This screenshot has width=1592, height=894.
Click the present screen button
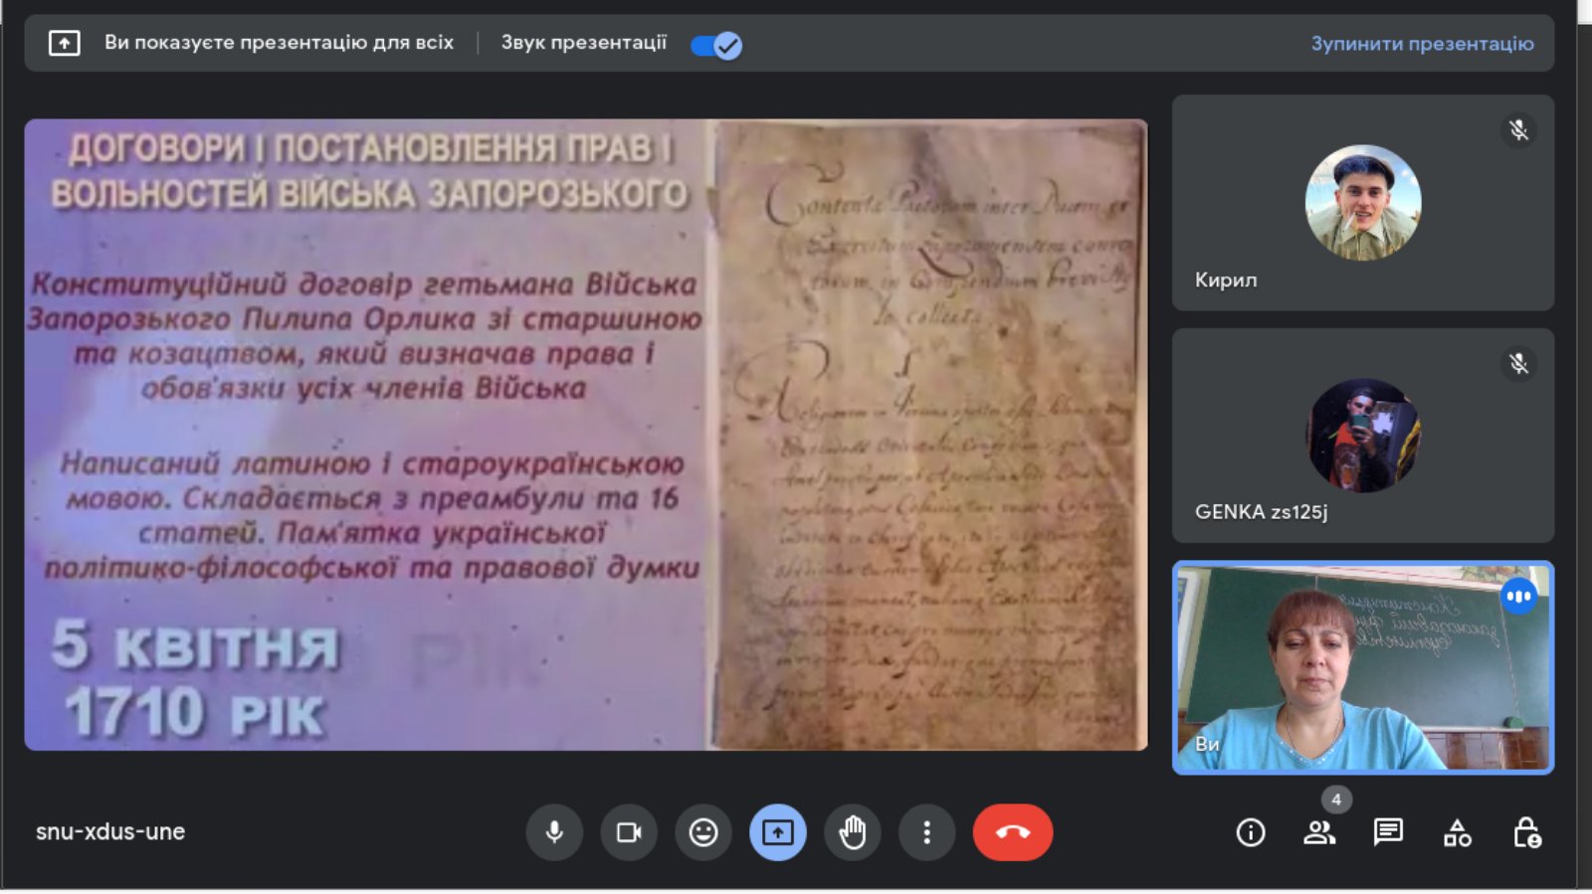778,832
